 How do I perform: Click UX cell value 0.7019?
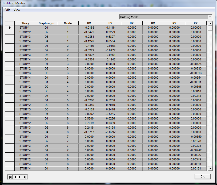89,123
